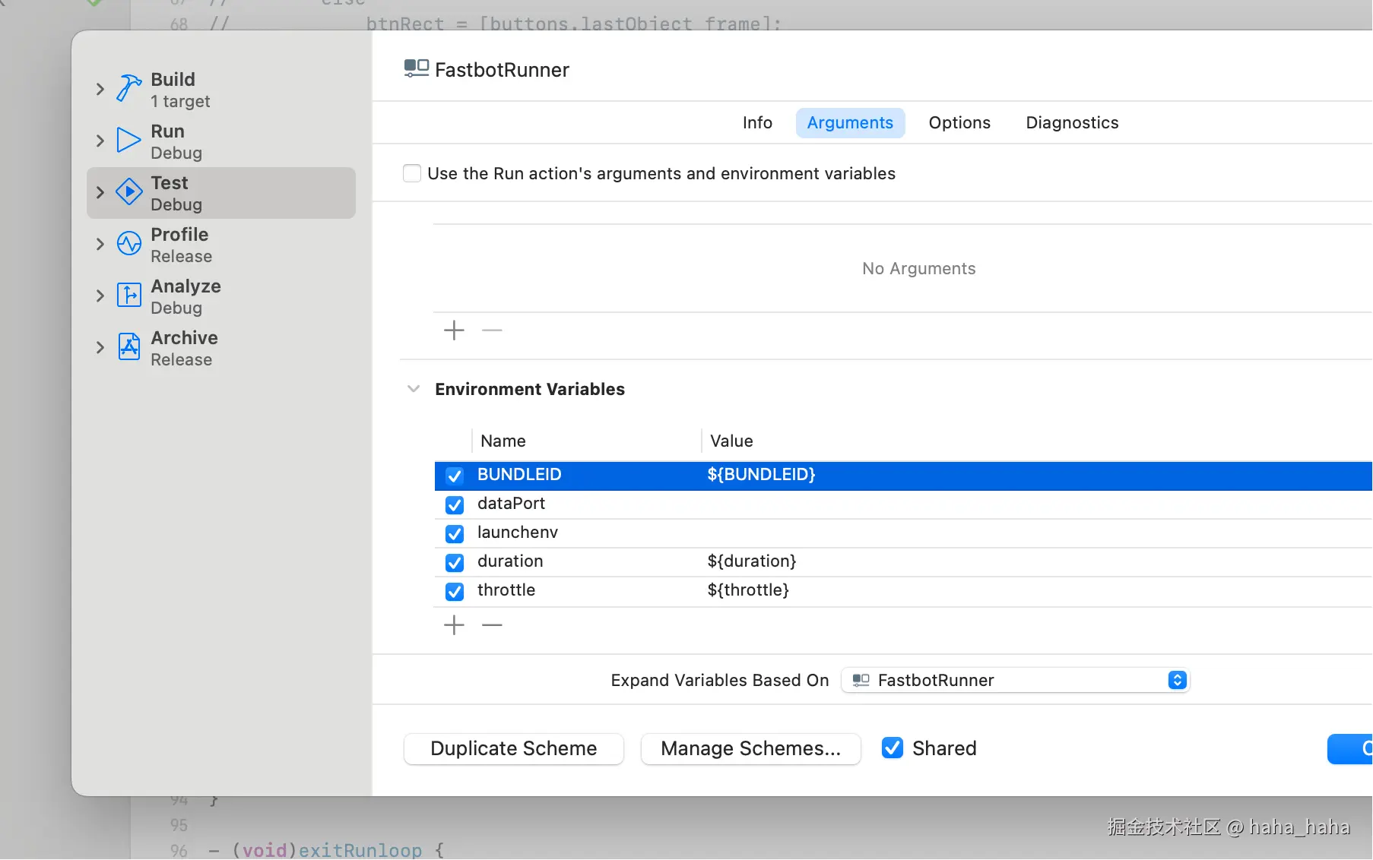This screenshot has height=860, width=1373.
Task: Click the Archive action icon
Action: [x=128, y=347]
